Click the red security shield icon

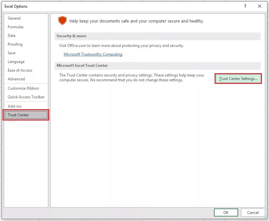coord(62,21)
